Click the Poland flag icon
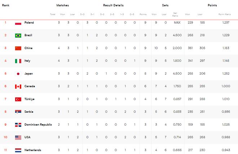Screen dimensions: 238x154 [x=18, y=23]
